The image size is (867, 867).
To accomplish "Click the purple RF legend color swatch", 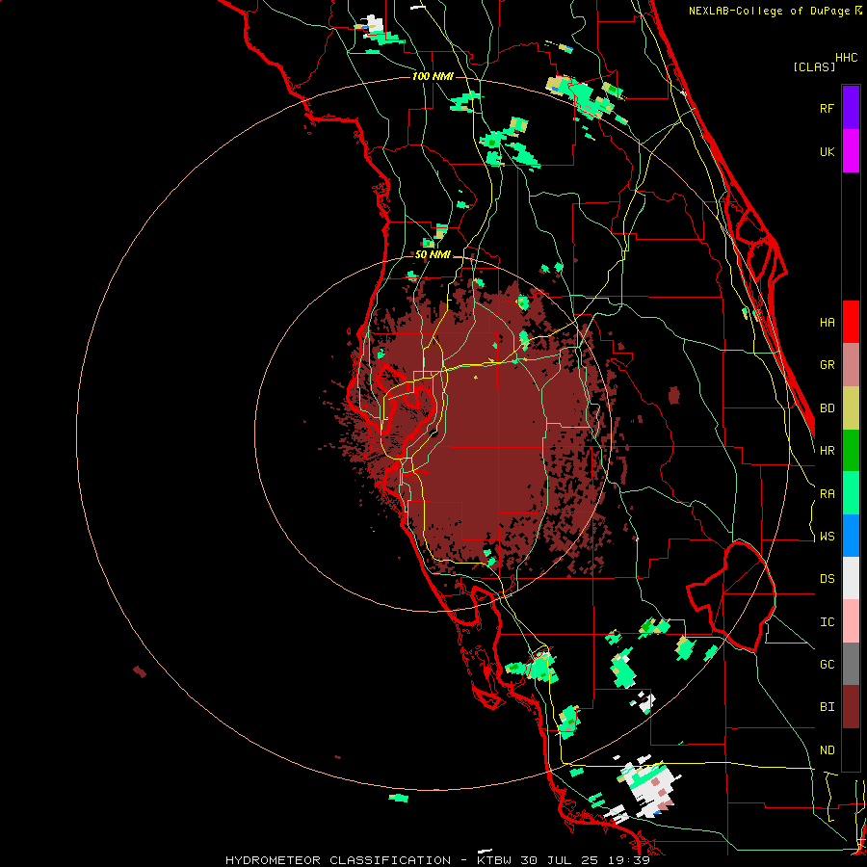I will point(851,108).
